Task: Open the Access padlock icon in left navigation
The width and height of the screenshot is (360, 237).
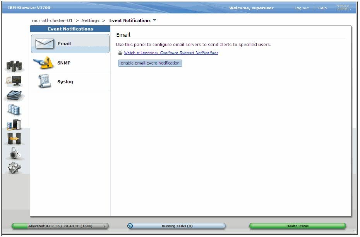Action: click(x=15, y=153)
